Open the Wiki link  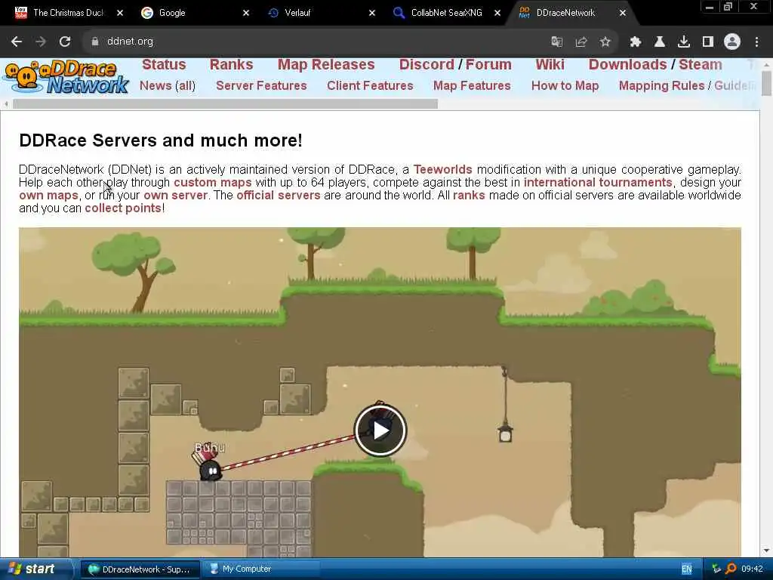550,65
